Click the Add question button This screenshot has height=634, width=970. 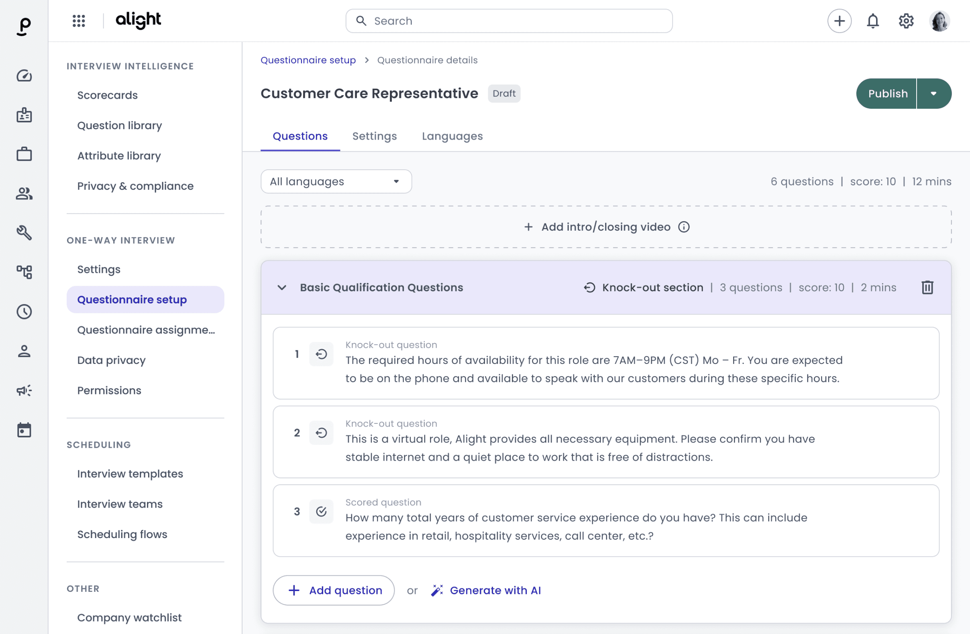(x=333, y=590)
